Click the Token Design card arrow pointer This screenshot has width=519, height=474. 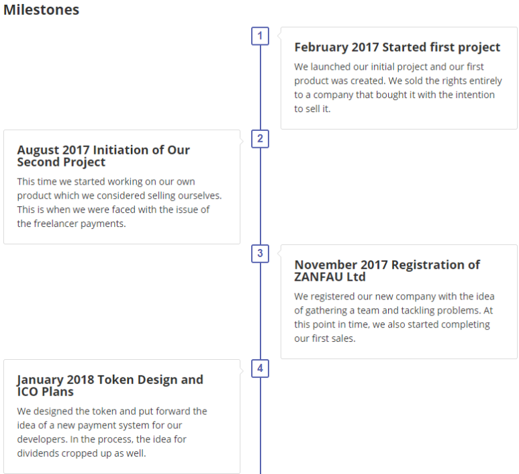[242, 371]
